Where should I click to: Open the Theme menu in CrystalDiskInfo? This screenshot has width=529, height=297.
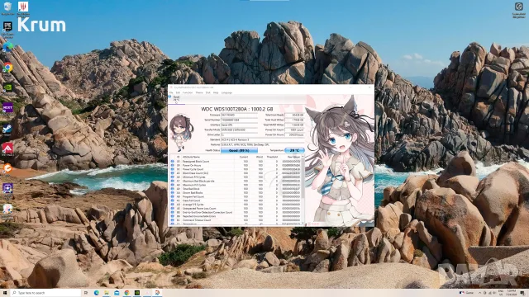[x=199, y=92]
